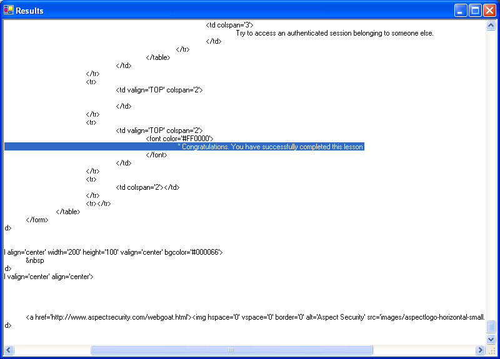
Task: Click the resize grip in bottom-right corner
Action: [x=492, y=351]
